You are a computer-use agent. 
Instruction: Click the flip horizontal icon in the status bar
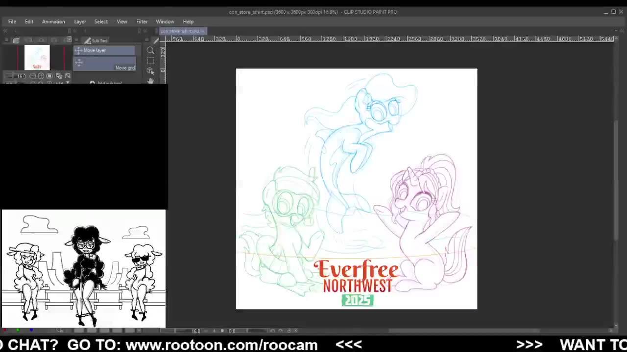[296, 331]
